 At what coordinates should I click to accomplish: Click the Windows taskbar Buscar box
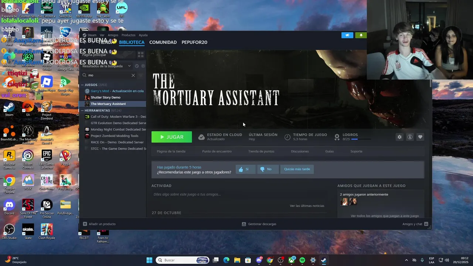click(183, 260)
